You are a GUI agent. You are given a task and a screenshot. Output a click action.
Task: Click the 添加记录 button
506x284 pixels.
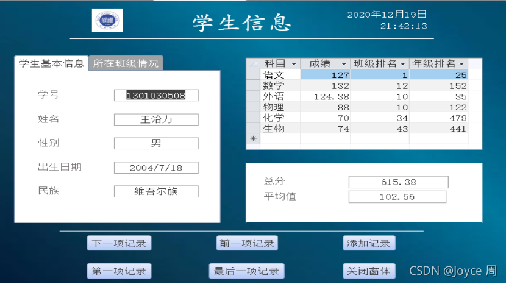[369, 243]
